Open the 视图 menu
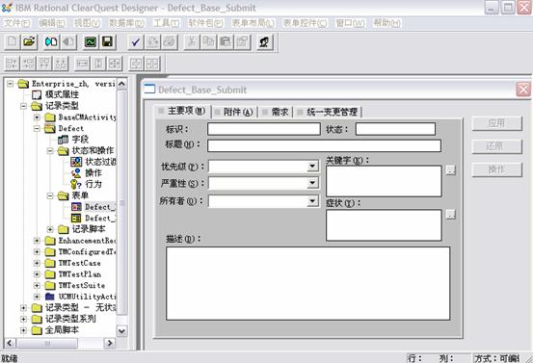Screen dimensions: 533x363 coord(87,23)
